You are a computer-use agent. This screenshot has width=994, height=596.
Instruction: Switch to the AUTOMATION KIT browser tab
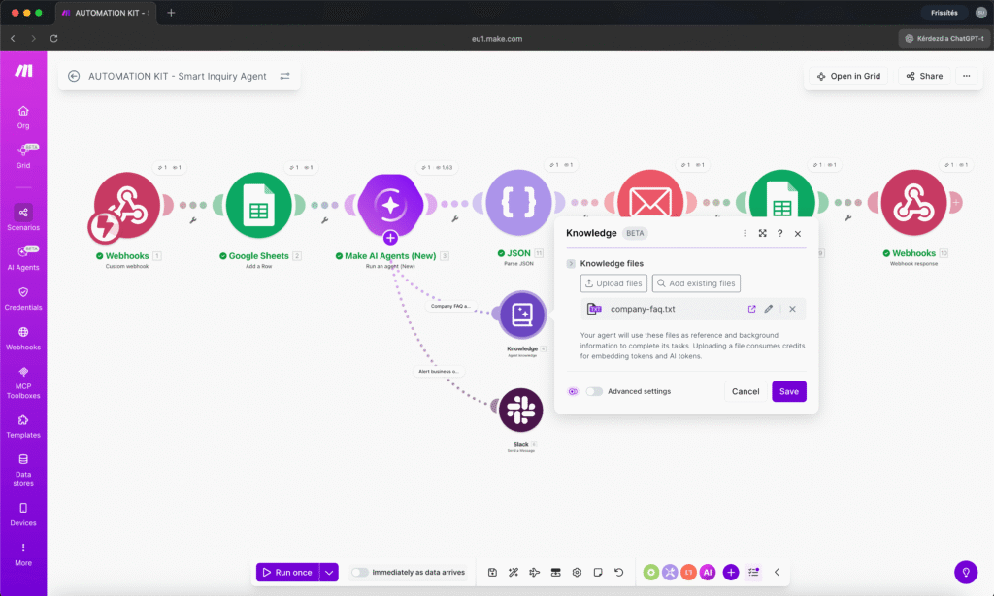pyautogui.click(x=109, y=14)
